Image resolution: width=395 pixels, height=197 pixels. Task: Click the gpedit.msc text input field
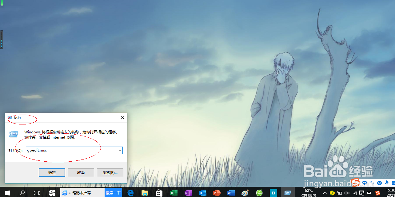click(x=74, y=150)
